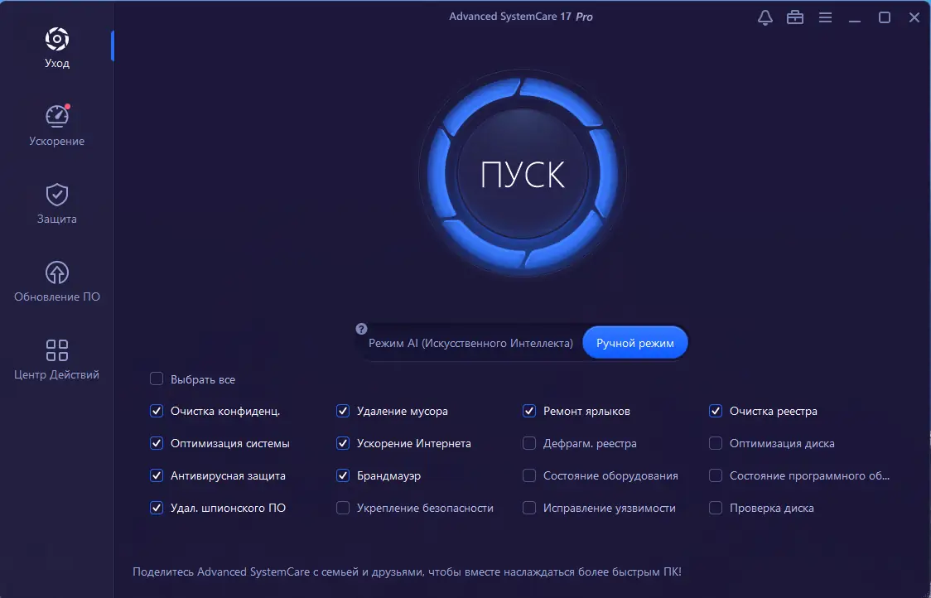The height and width of the screenshot is (598, 931).
Task: Enable the Проверка диска checkbox
Action: point(715,508)
